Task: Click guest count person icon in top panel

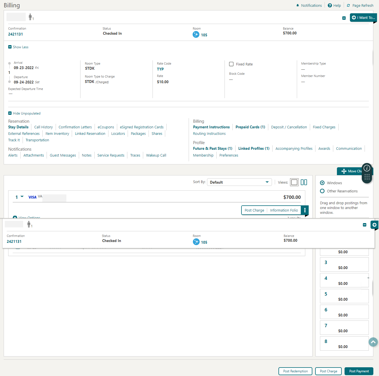Action: click(x=31, y=17)
